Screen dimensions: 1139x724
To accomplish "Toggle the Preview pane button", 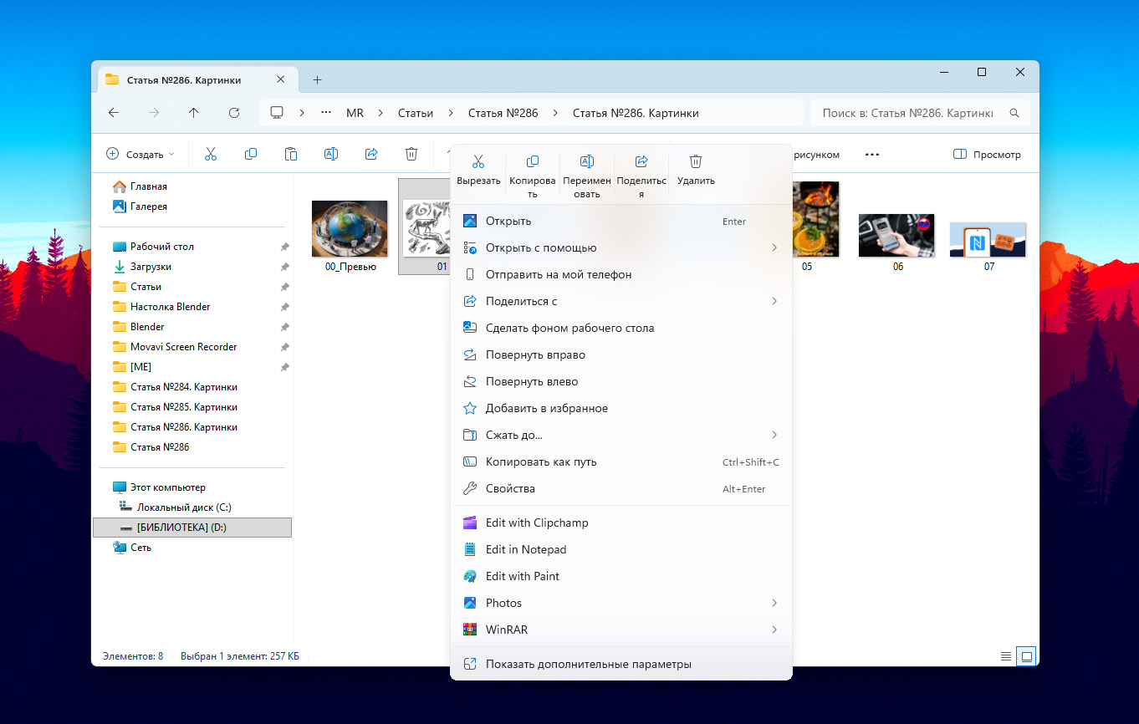I will pos(988,155).
